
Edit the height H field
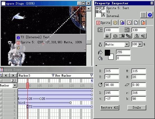[x=139, y=77]
